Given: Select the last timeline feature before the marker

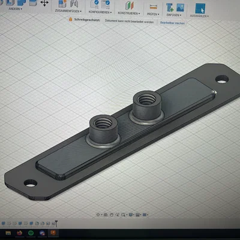Looking at the screenshot, I should pos(53,223).
